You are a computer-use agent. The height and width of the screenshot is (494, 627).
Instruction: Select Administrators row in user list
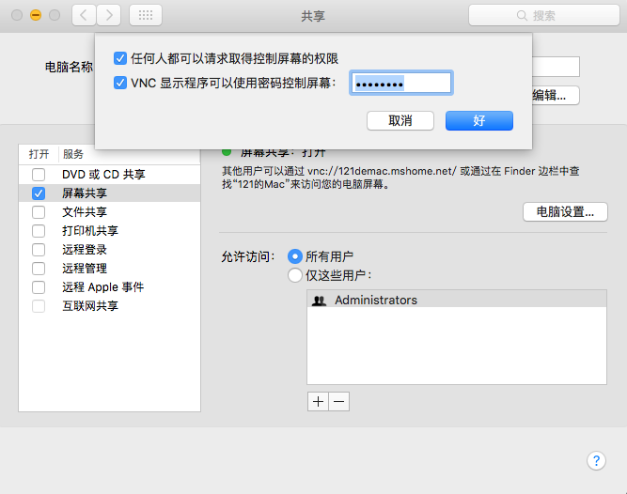point(457,300)
